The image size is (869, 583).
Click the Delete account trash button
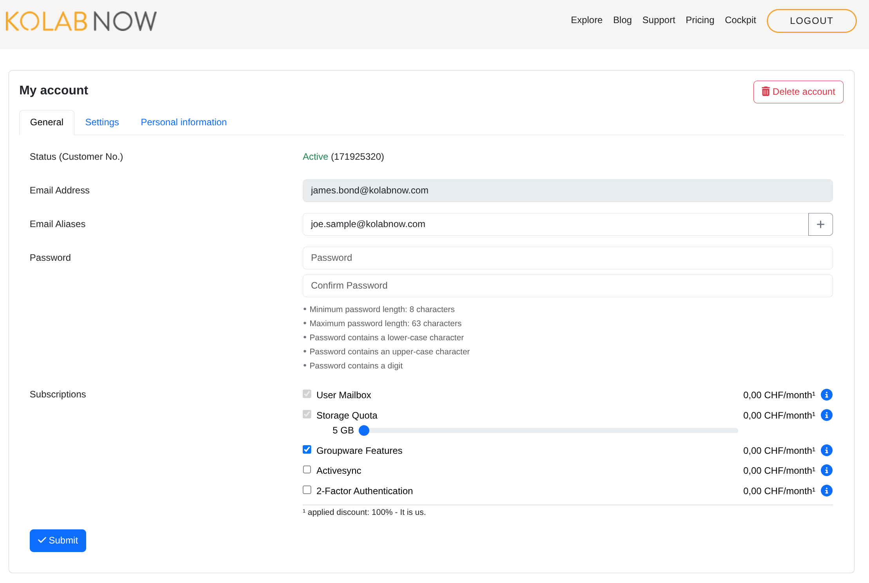(798, 92)
